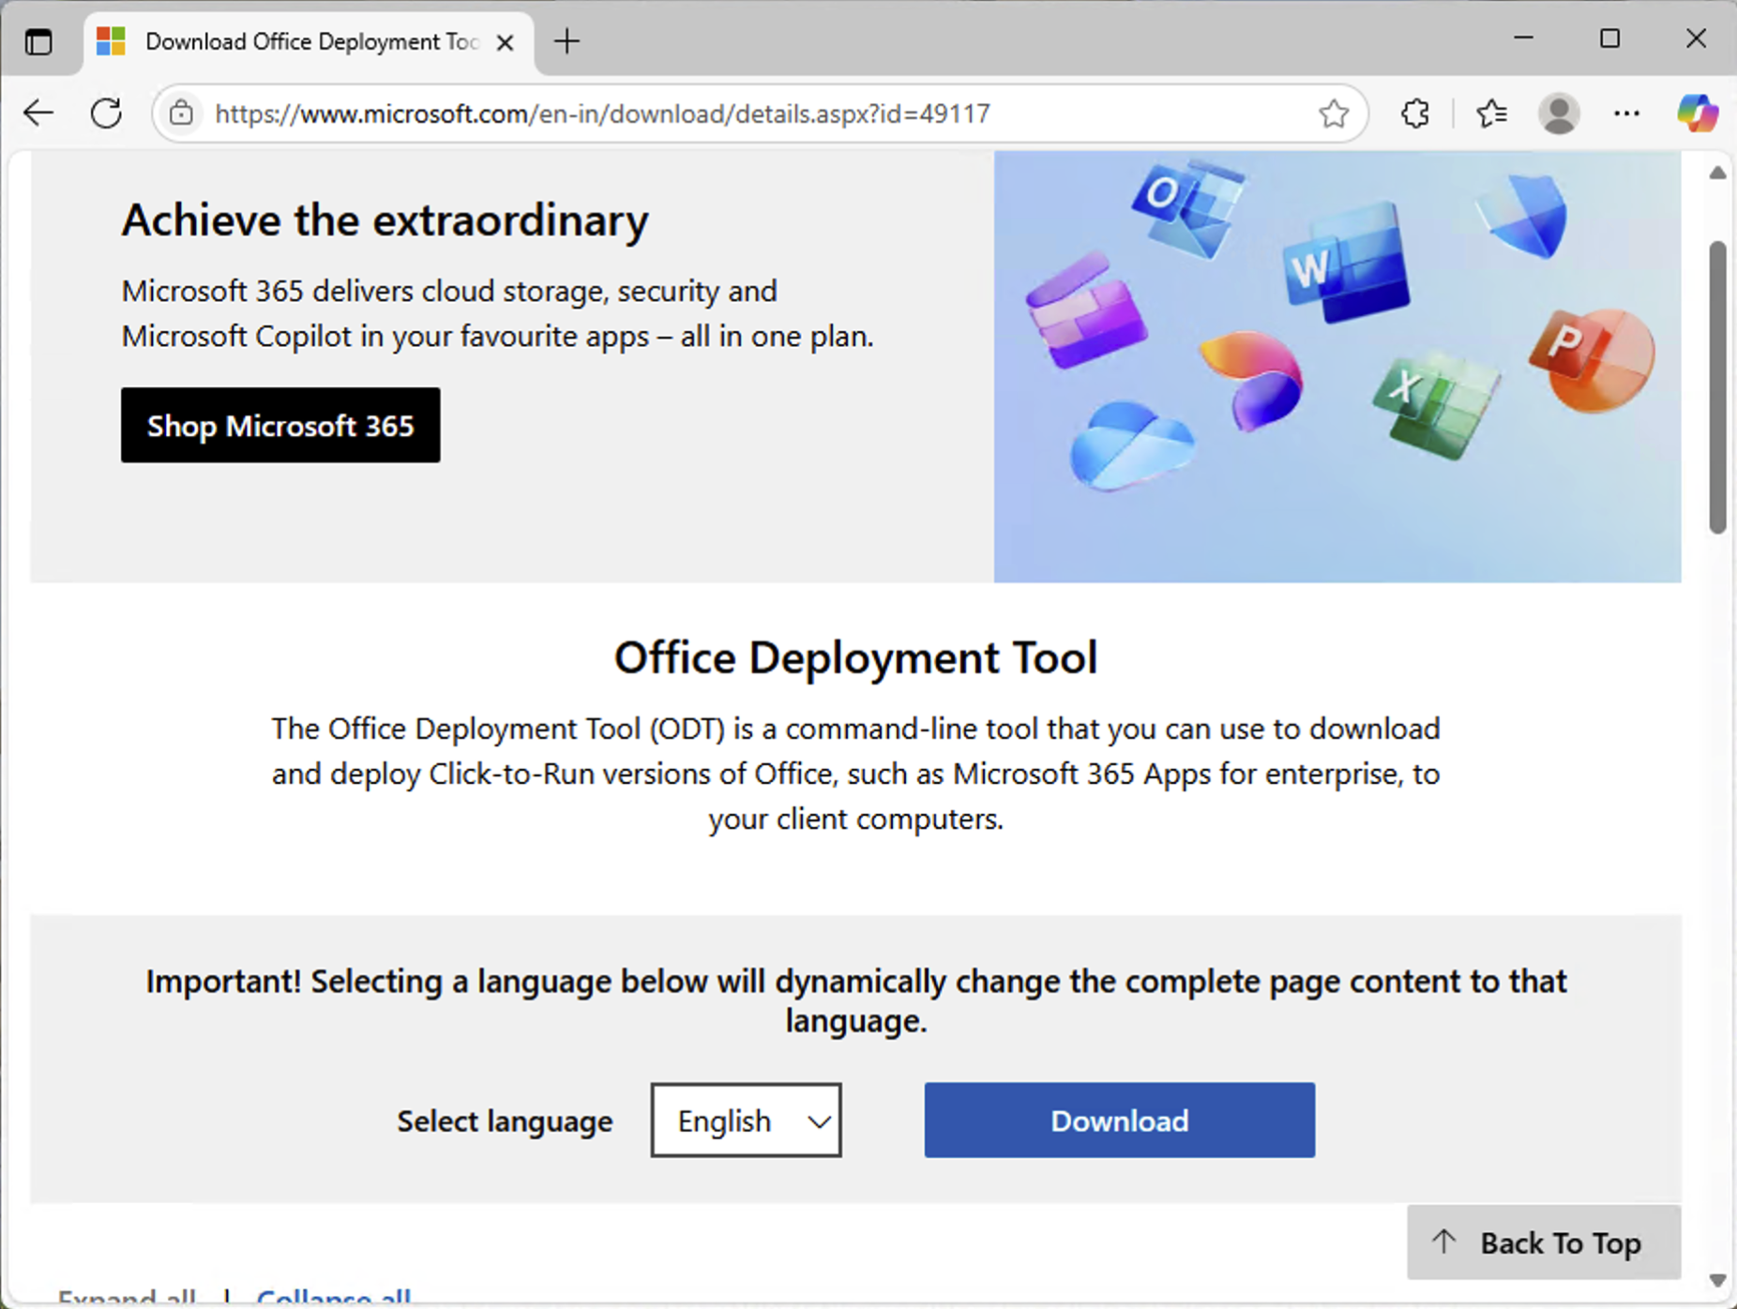Click the scrollbar up arrow
The height and width of the screenshot is (1309, 1737).
coord(1717,173)
